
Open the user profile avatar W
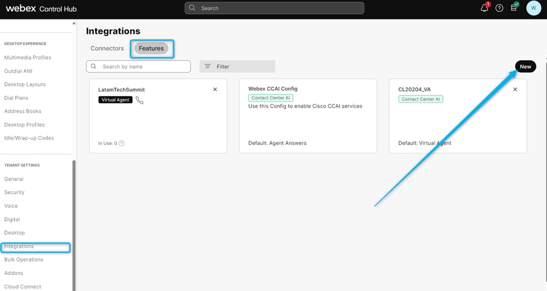(x=533, y=8)
